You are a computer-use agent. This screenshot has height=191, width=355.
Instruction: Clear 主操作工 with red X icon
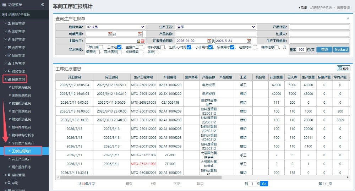pos(143,41)
